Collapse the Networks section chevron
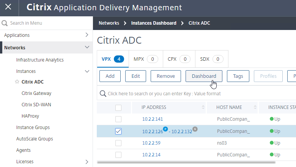296x167 pixels. [87, 47]
